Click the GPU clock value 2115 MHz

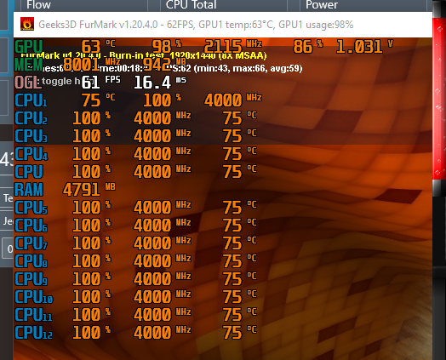[x=233, y=46]
